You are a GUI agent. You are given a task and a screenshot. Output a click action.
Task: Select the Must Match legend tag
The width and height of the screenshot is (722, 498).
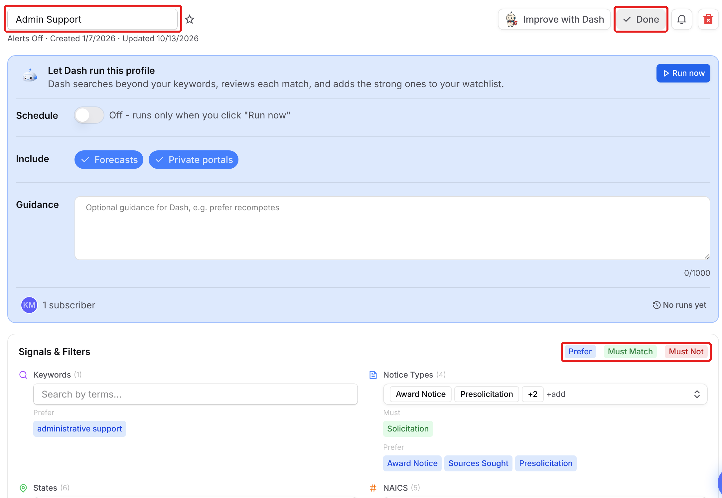tap(630, 352)
